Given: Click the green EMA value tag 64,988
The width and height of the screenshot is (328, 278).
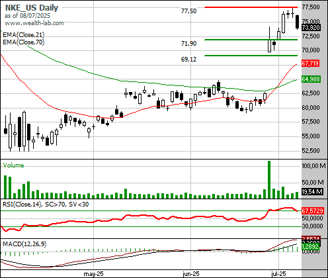Looking at the screenshot, I should click(311, 79).
